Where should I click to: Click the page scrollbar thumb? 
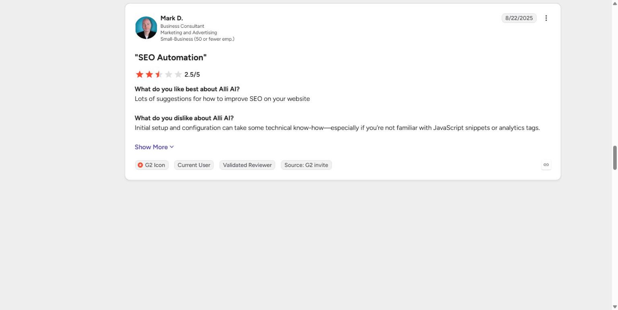(x=615, y=158)
